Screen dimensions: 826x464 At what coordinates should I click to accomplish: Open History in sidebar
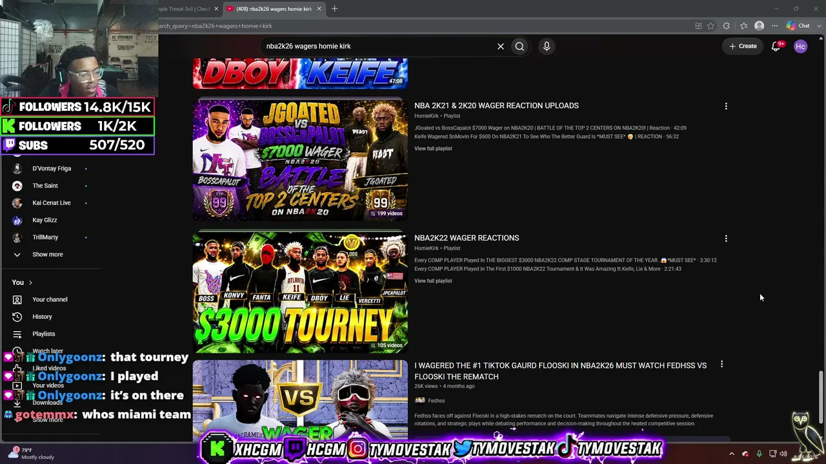point(42,317)
